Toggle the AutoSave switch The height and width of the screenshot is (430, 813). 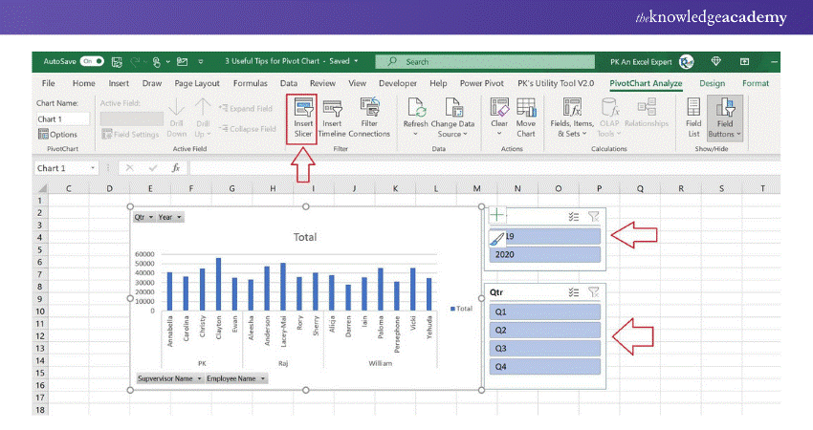point(93,61)
